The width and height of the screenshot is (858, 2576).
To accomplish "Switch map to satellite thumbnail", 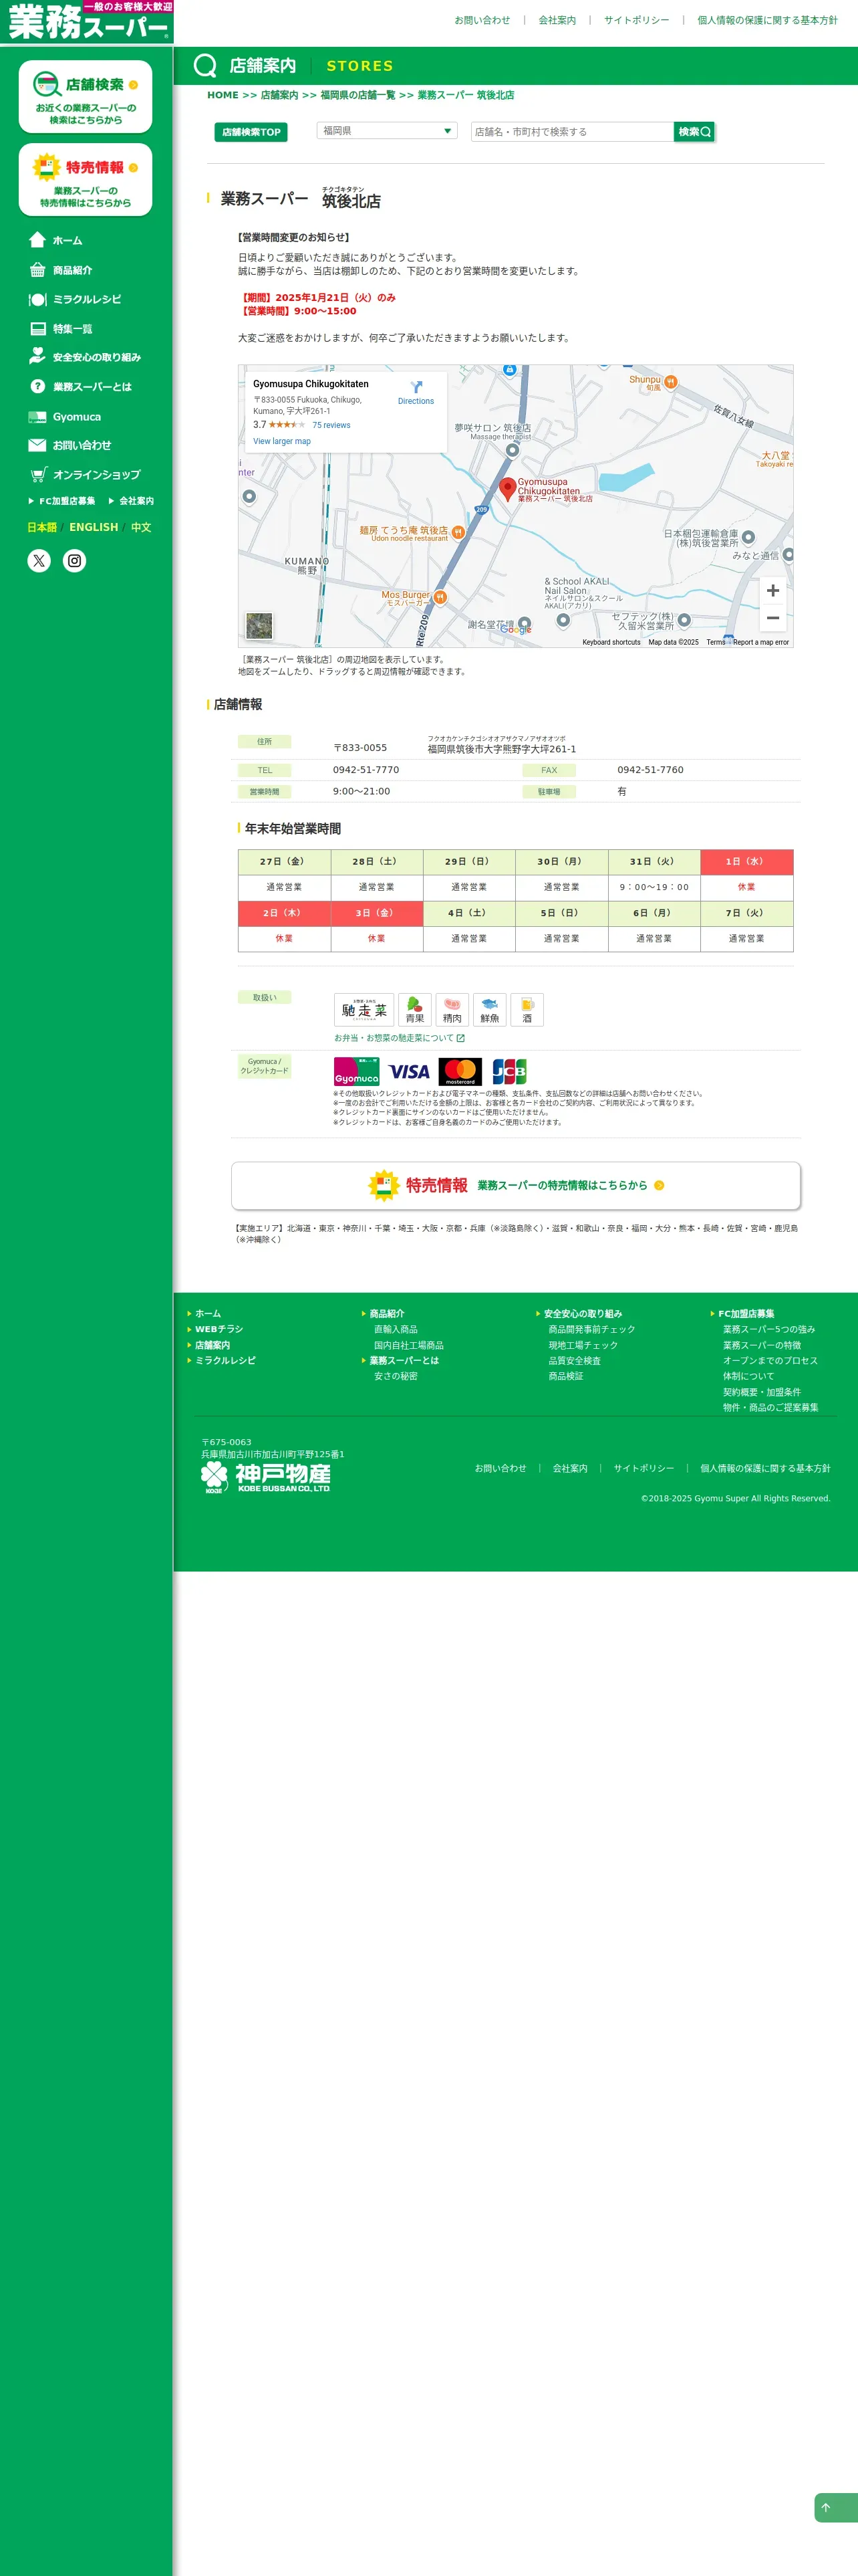I will point(260,626).
